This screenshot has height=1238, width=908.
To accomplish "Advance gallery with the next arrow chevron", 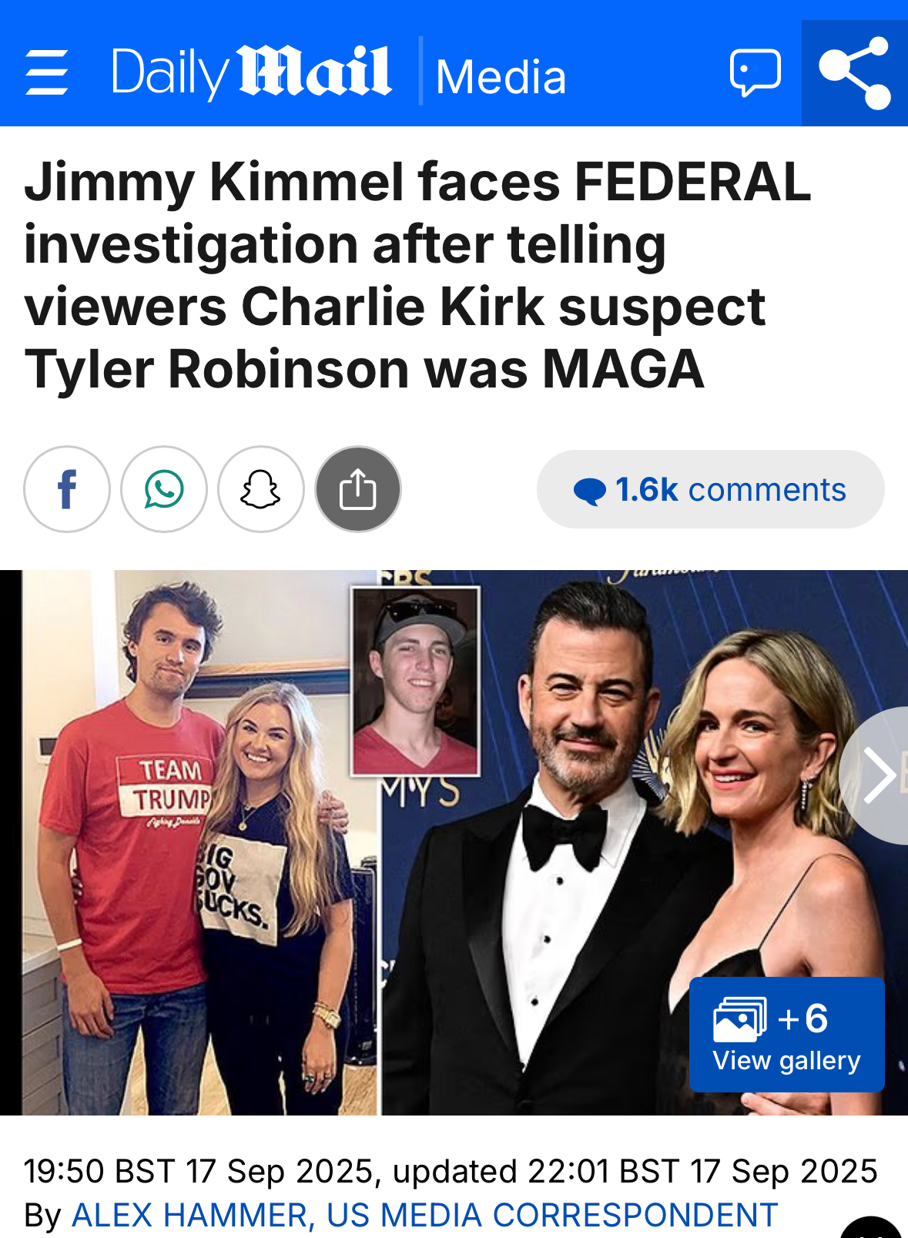I will point(877,775).
